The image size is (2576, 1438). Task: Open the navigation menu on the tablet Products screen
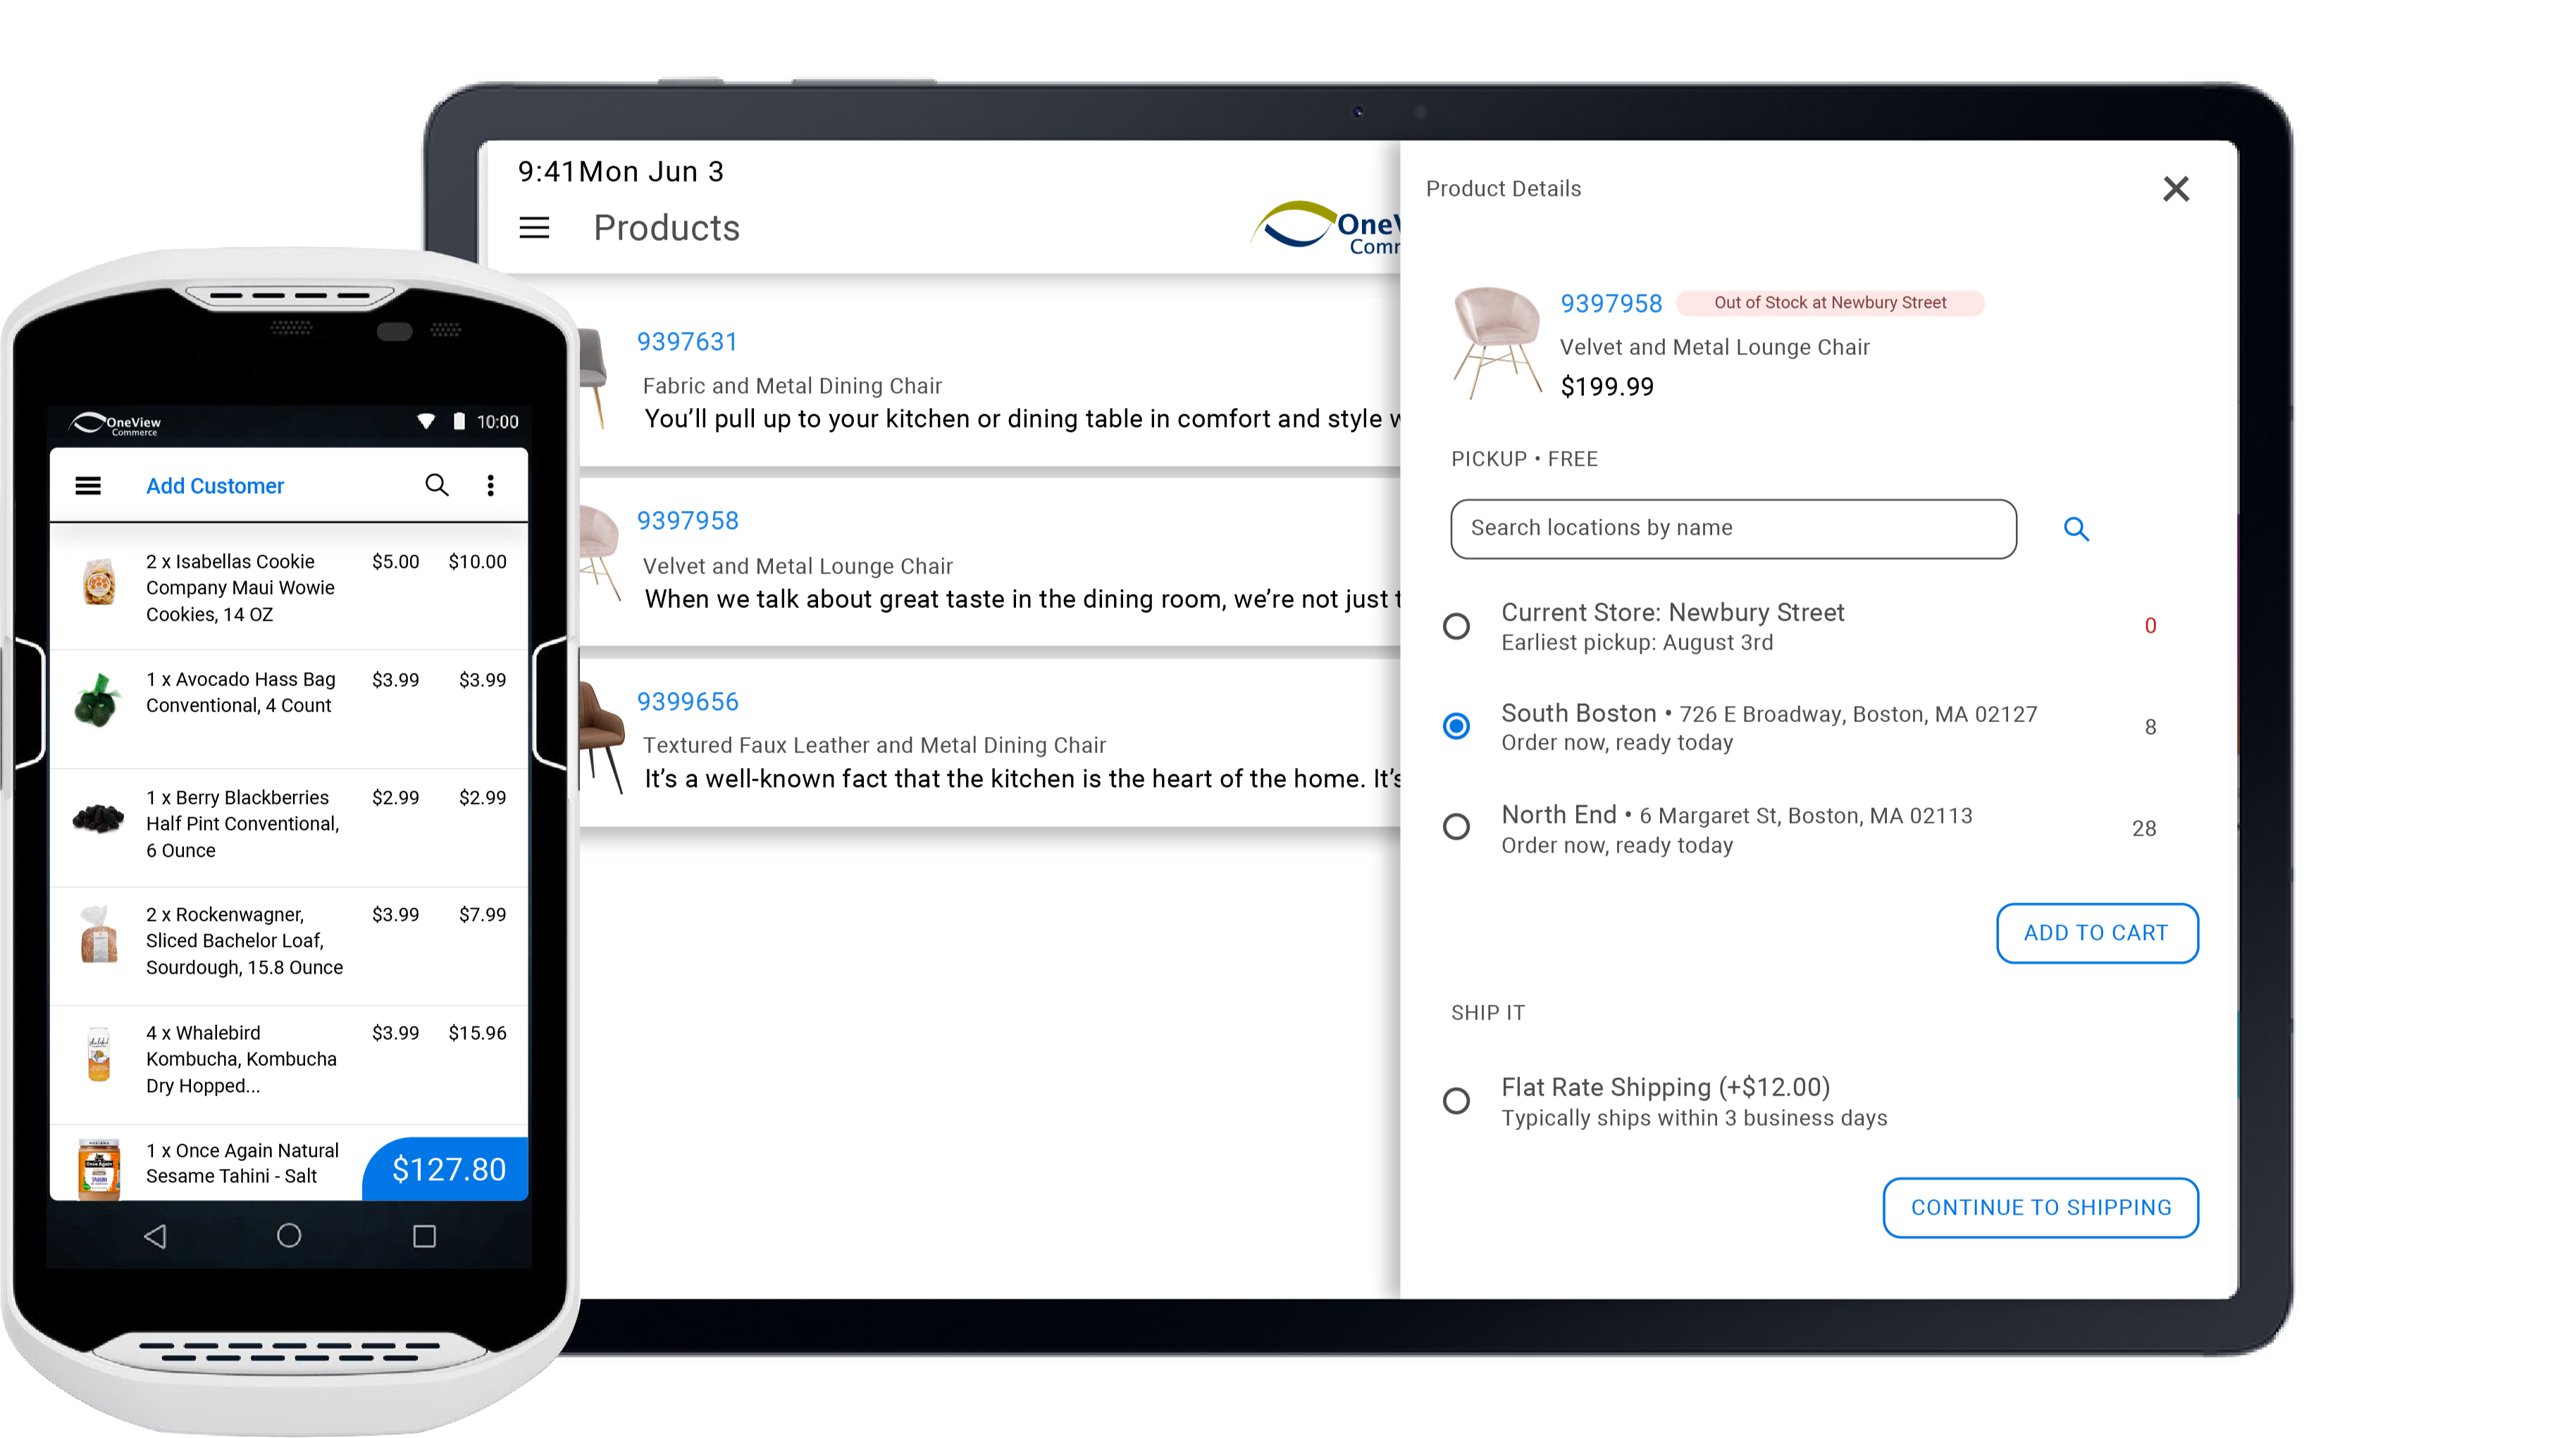536,228
